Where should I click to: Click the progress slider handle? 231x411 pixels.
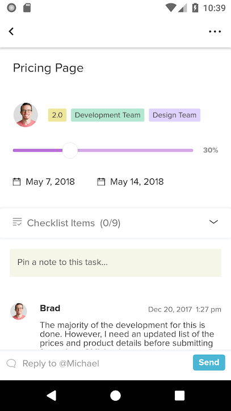coord(70,151)
